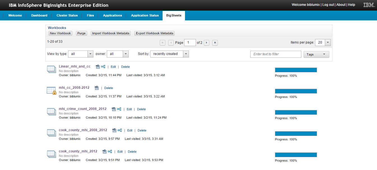Click the New Workbook button

click(60, 33)
